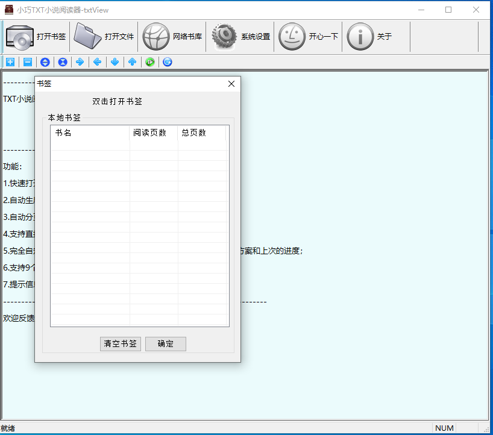Viewport: 493px width, 435px height.
Task: Click the 打开书签 bookmark toolbar icon
Action: (20, 37)
